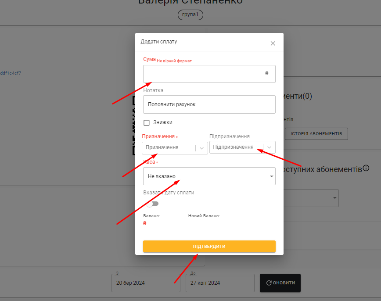Viewport: 381px width, 301px height.
Task: Click the З date field 20 бер 2024
Action: tap(146, 283)
